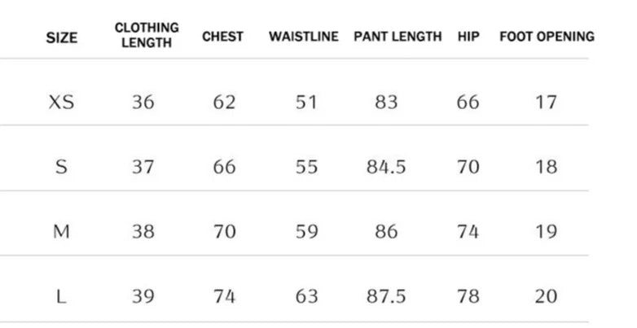
Task: Click the S size row label
Action: point(61,167)
